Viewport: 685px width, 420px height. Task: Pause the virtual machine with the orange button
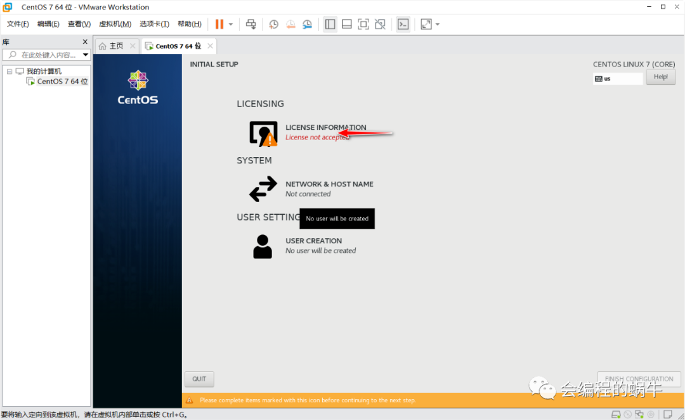click(x=219, y=25)
